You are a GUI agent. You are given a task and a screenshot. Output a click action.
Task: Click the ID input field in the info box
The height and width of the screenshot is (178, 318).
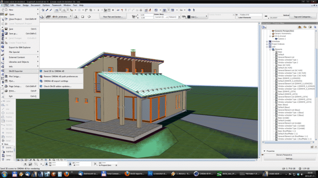[x=250, y=15]
